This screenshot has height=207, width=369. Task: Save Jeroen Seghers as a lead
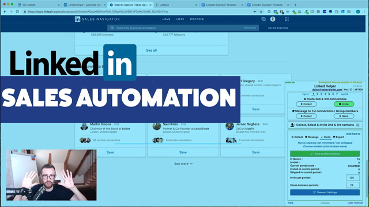point(256,152)
